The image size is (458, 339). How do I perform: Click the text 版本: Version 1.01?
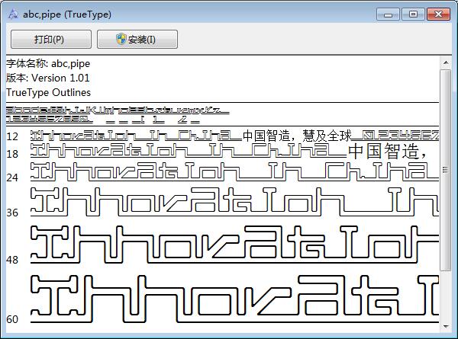pyautogui.click(x=48, y=78)
